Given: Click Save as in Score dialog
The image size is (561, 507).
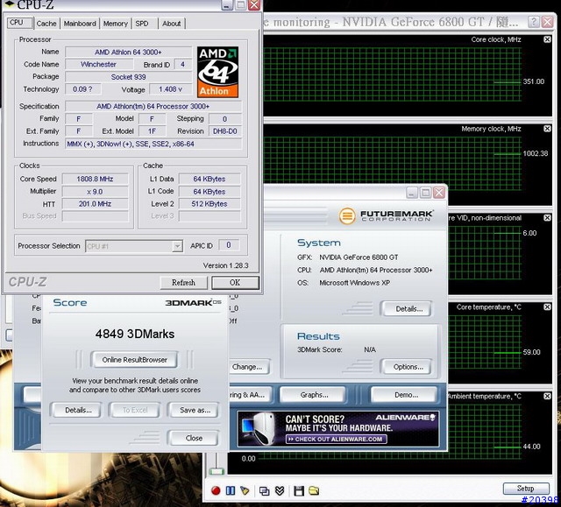Looking at the screenshot, I should 195,410.
